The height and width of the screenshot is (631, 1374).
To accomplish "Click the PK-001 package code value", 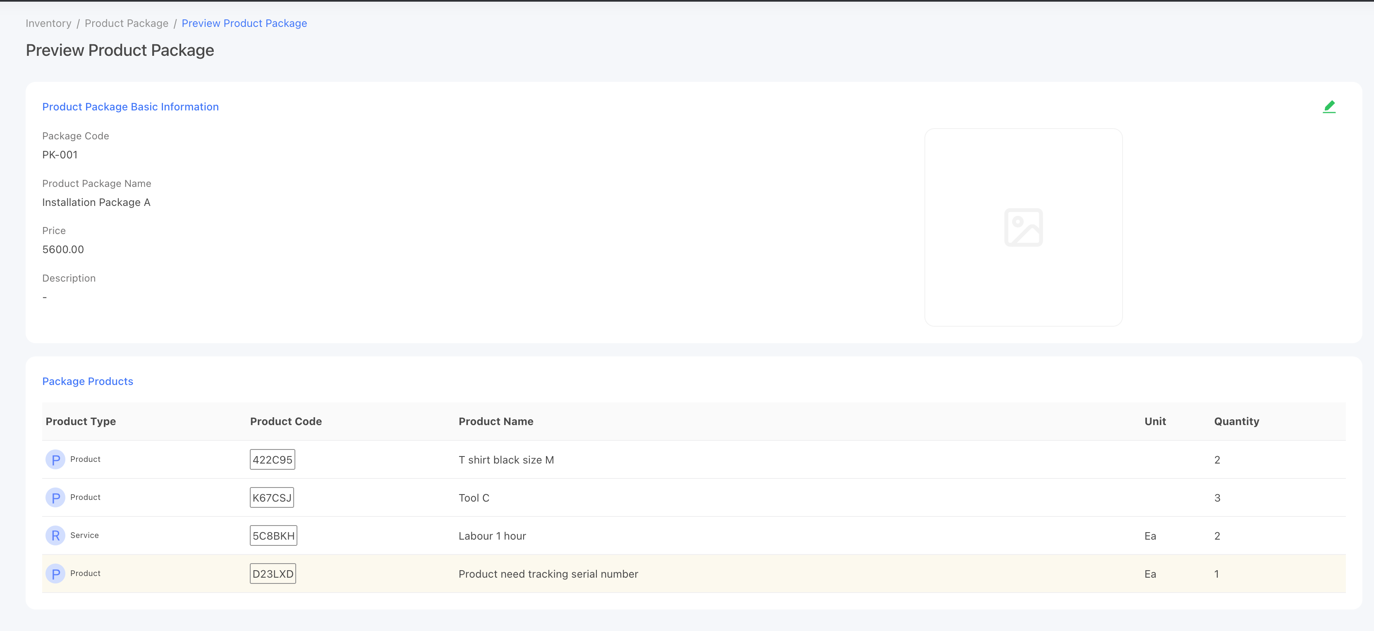I will pyautogui.click(x=60, y=155).
